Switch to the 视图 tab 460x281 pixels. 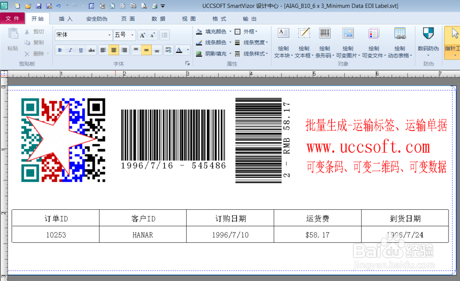point(189,19)
